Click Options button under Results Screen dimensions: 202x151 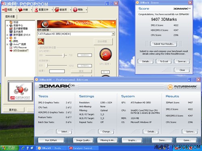pyautogui.click(x=190, y=132)
